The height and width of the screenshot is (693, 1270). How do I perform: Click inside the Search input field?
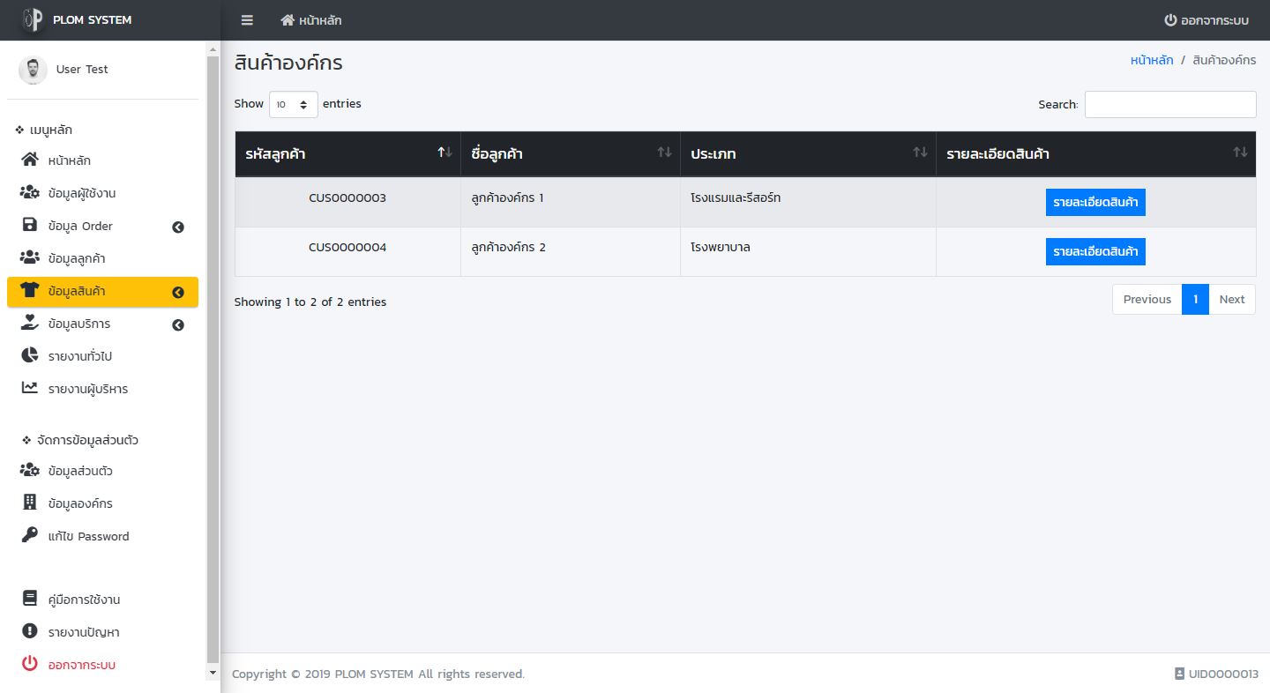coord(1169,104)
